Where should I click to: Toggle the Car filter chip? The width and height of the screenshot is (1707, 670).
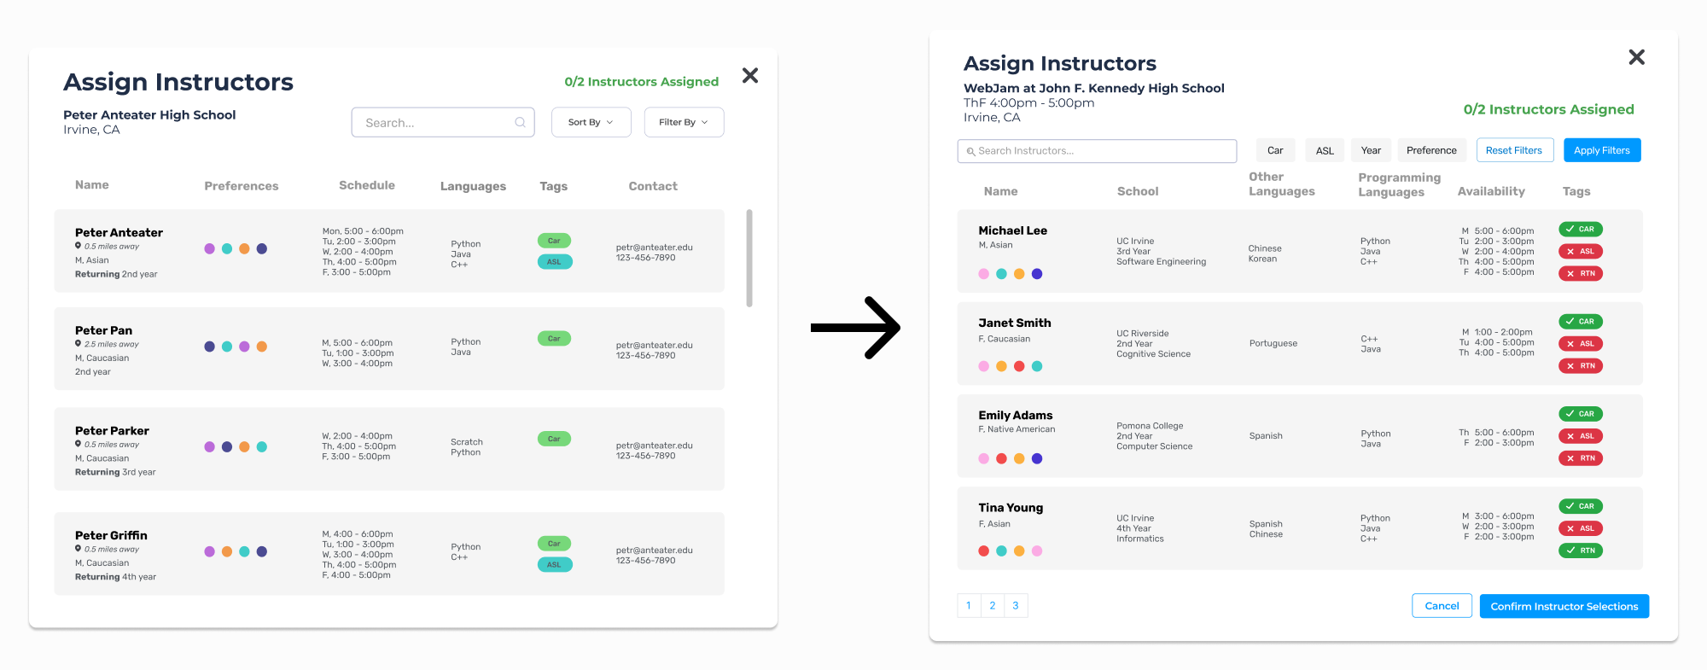coord(1275,150)
